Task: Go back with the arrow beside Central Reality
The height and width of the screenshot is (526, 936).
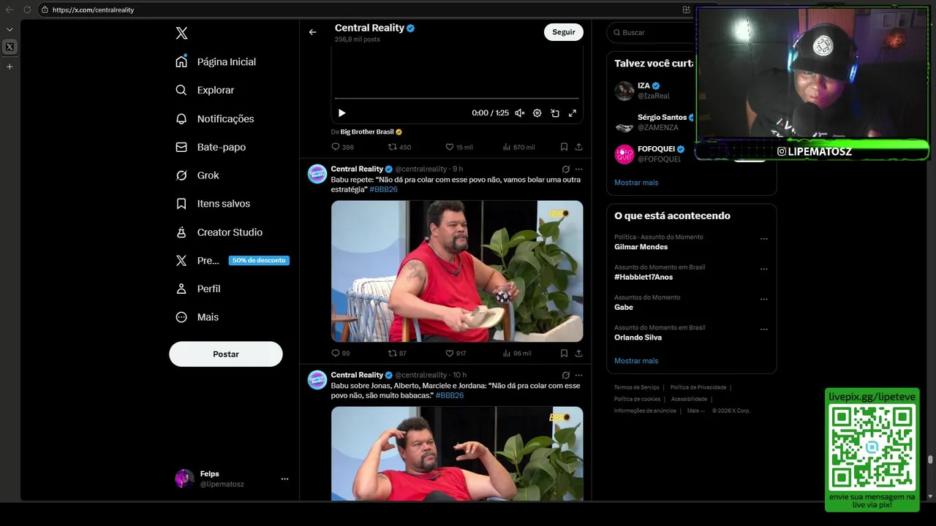Action: [x=312, y=32]
